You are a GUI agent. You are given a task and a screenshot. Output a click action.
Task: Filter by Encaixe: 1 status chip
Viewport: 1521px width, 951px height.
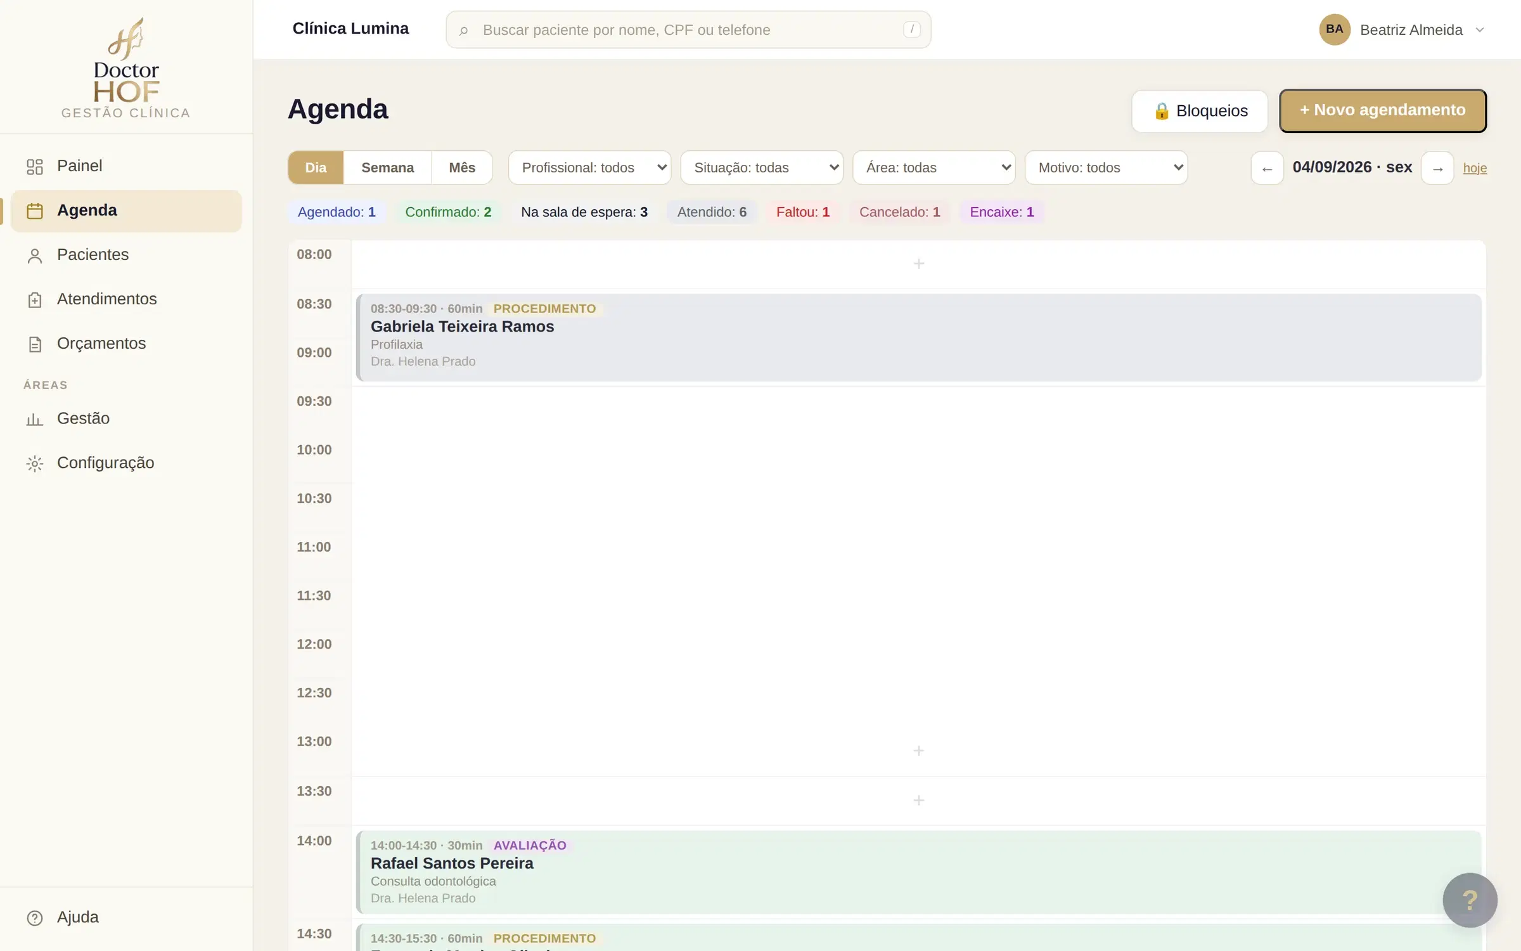coord(1001,212)
